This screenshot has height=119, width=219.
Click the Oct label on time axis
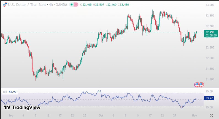[101, 115]
